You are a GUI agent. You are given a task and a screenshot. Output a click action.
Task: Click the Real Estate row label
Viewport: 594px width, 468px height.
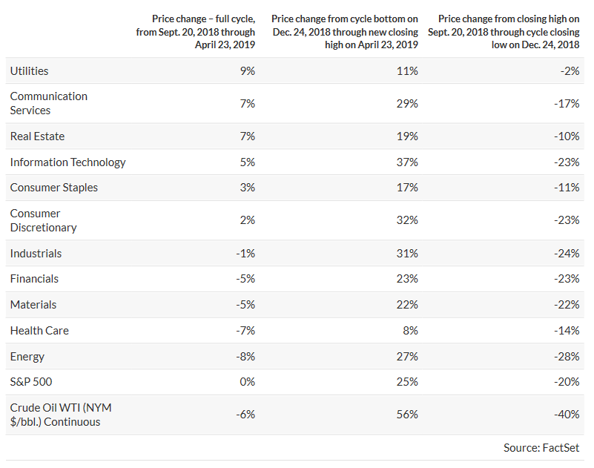pos(37,136)
